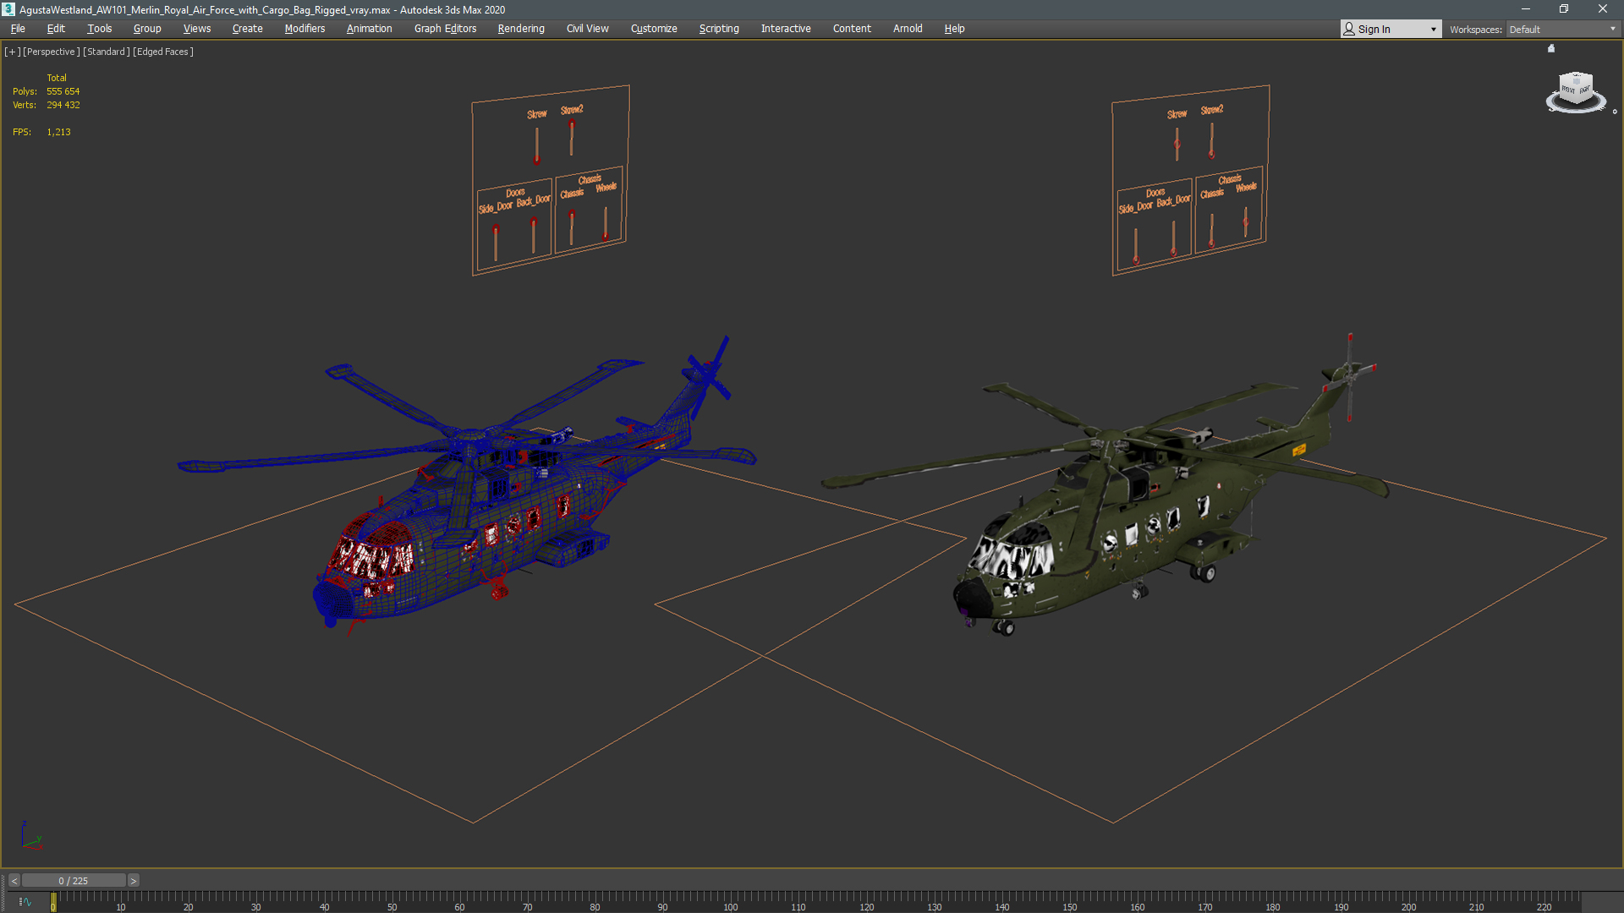The image size is (1624, 913).
Task: Open the Workspaces Default dropdown
Action: tap(1561, 30)
